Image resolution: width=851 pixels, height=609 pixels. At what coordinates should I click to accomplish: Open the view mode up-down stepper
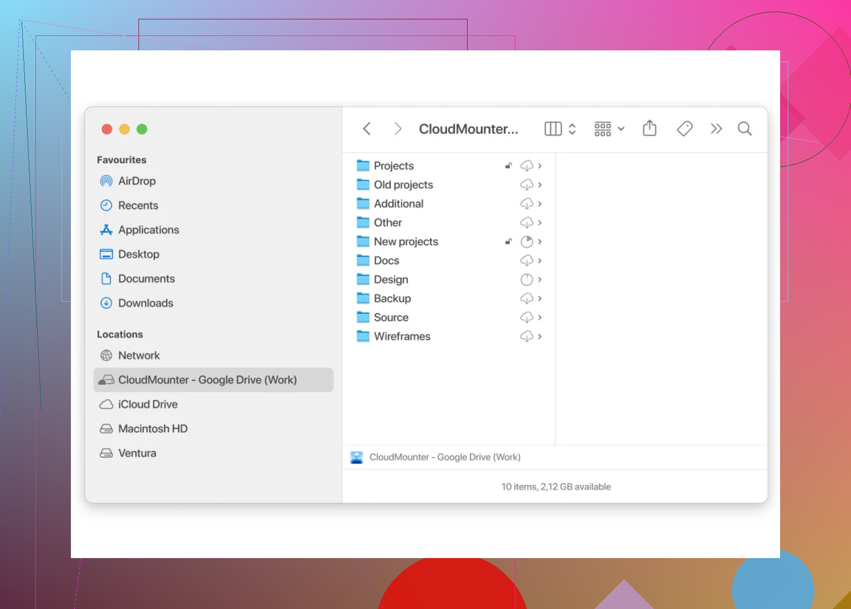pos(572,129)
